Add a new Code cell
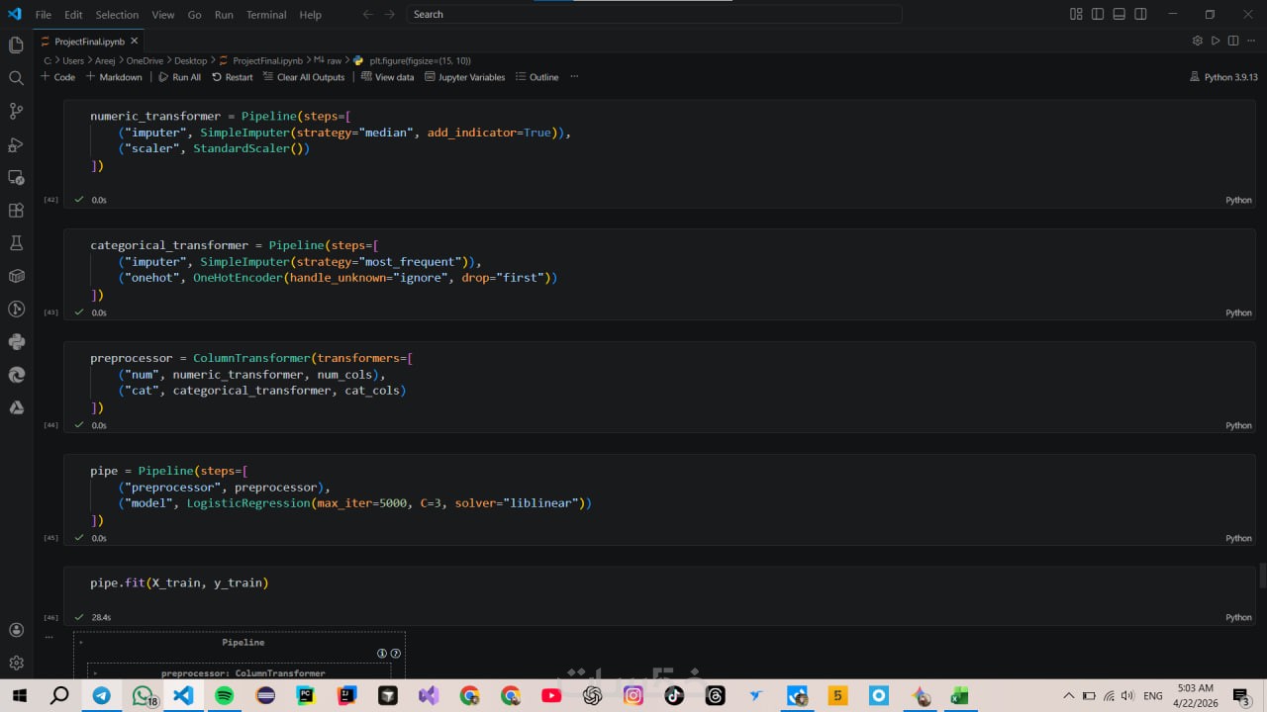The width and height of the screenshot is (1267, 712). pyautogui.click(x=57, y=77)
